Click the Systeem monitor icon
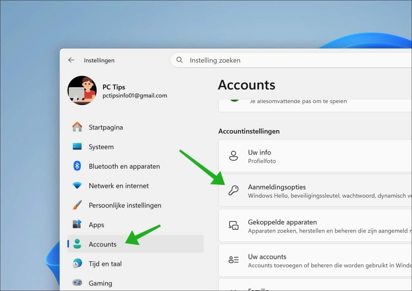412x291 pixels. 77,147
